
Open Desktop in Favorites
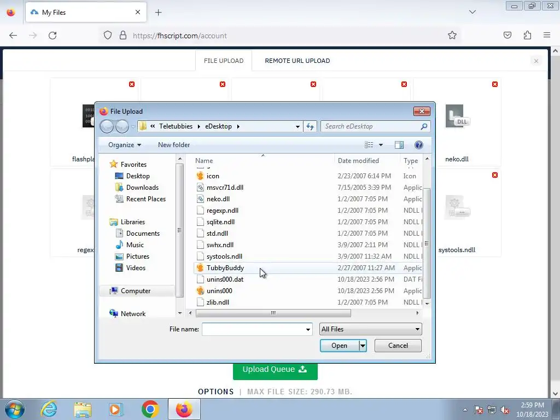(x=137, y=176)
